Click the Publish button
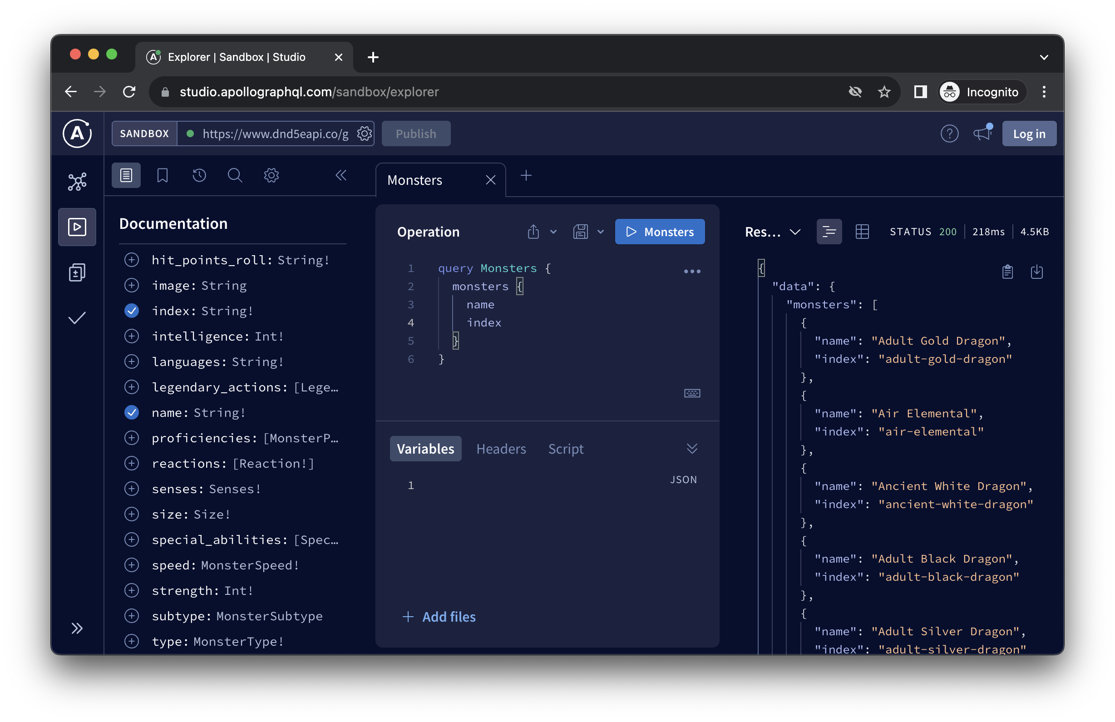The height and width of the screenshot is (722, 1115). (416, 134)
